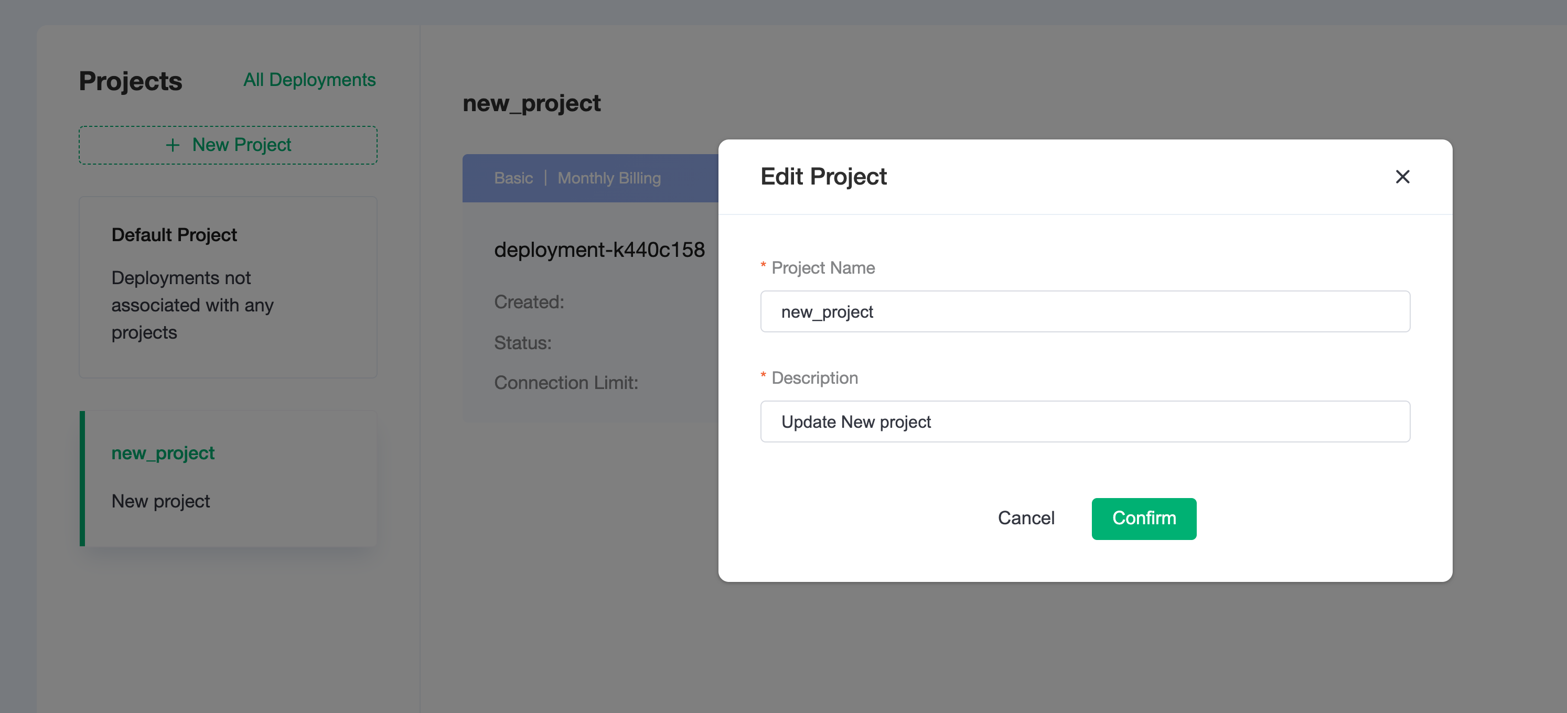Focus the Project Name input field
Screen dimensions: 1567x713
coord(1085,311)
